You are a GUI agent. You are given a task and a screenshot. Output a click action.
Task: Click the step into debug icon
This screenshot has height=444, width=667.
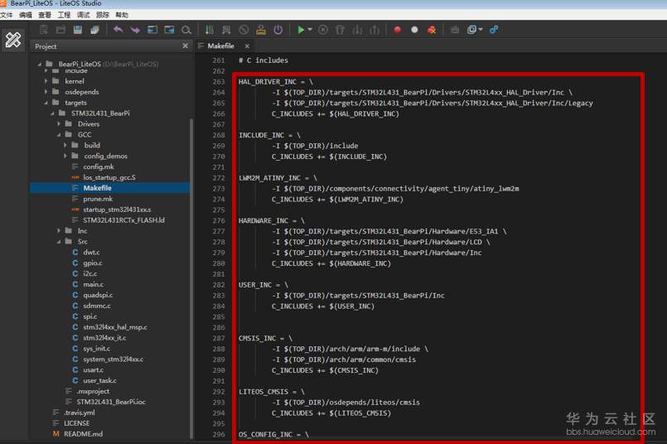tap(357, 30)
